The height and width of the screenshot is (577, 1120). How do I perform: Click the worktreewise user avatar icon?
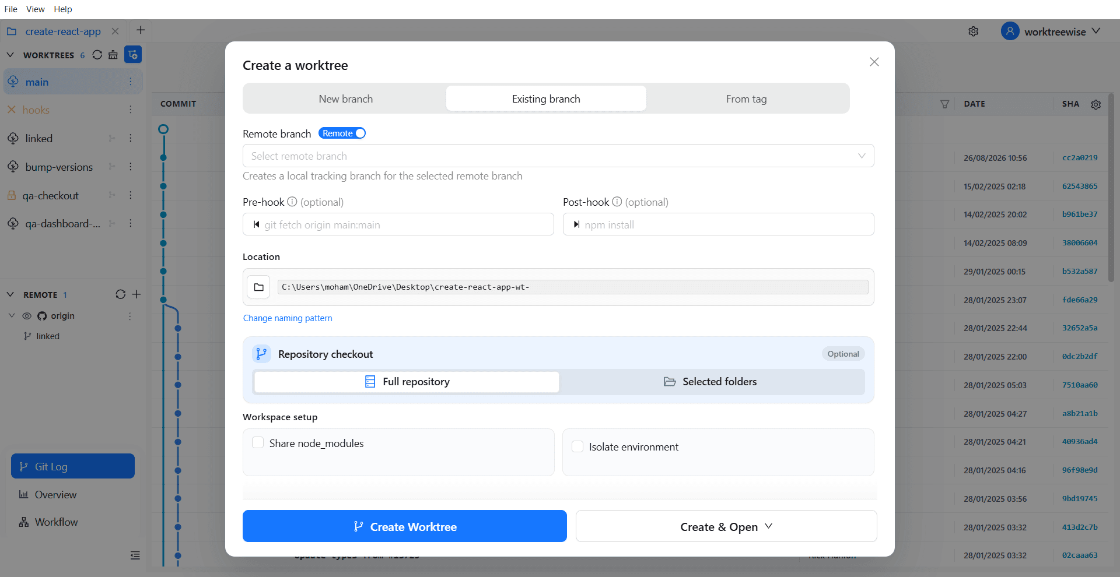[x=1010, y=31]
